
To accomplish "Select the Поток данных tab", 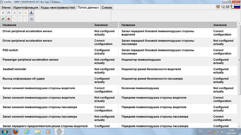I will [88, 8].
